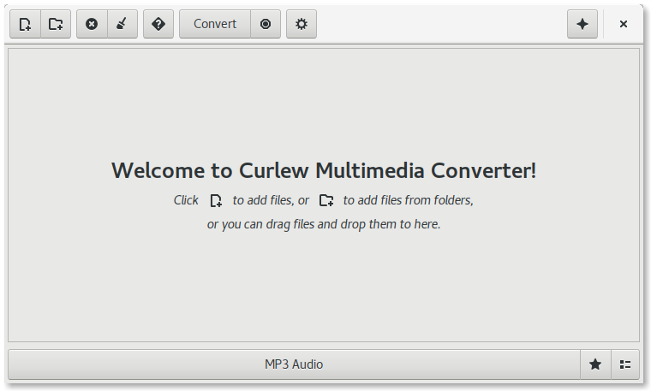Click the "to add files from folders" text
651x391 pixels.
(x=408, y=200)
